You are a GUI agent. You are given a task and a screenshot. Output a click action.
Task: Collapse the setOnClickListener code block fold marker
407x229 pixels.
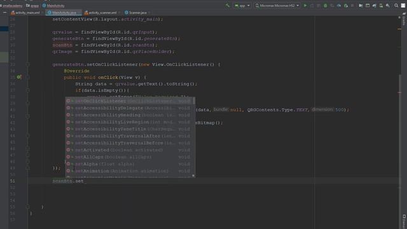[x=27, y=64]
